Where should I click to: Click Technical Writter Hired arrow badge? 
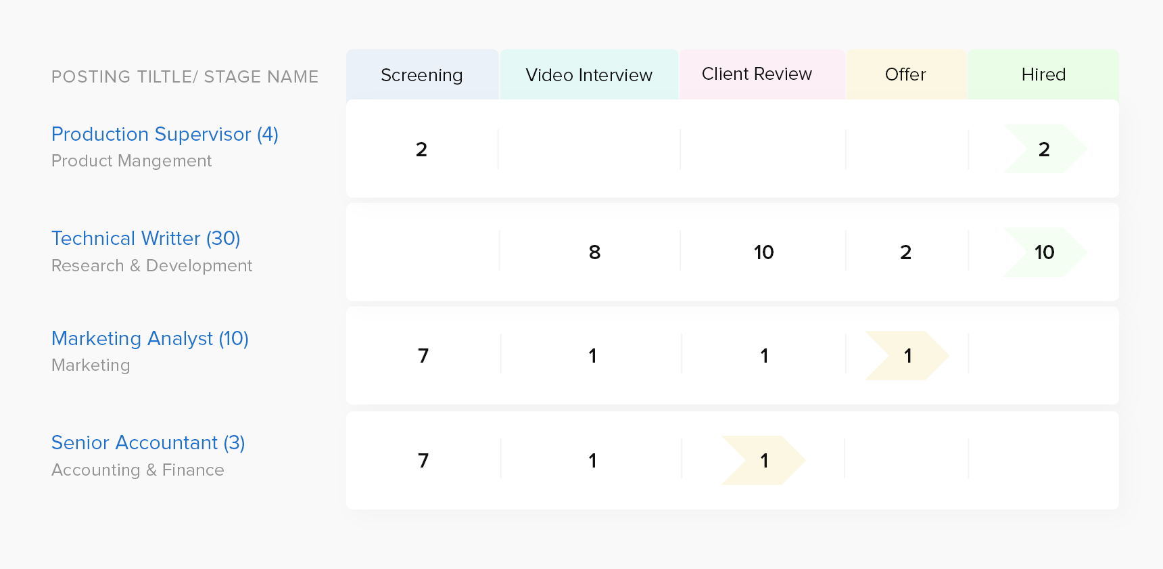tap(1044, 252)
